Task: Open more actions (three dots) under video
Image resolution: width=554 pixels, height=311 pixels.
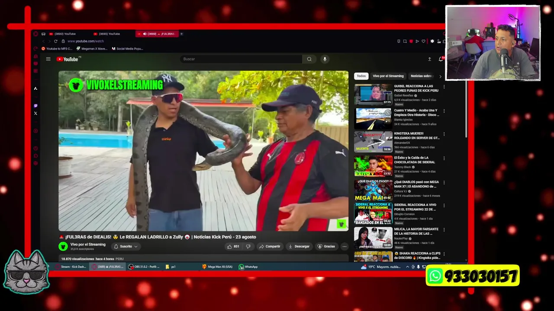Action: [x=345, y=247]
